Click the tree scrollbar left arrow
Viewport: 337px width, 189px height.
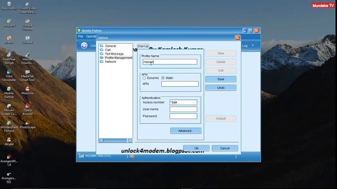coord(101,140)
